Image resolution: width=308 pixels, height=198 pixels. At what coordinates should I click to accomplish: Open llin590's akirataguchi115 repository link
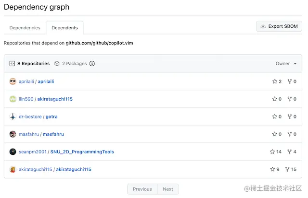(x=55, y=99)
